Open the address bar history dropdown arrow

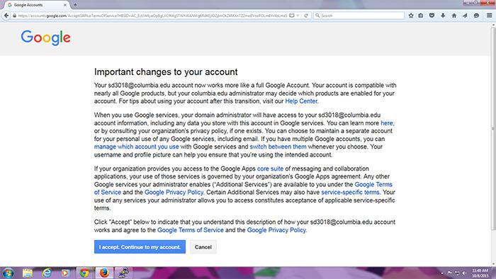point(298,16)
